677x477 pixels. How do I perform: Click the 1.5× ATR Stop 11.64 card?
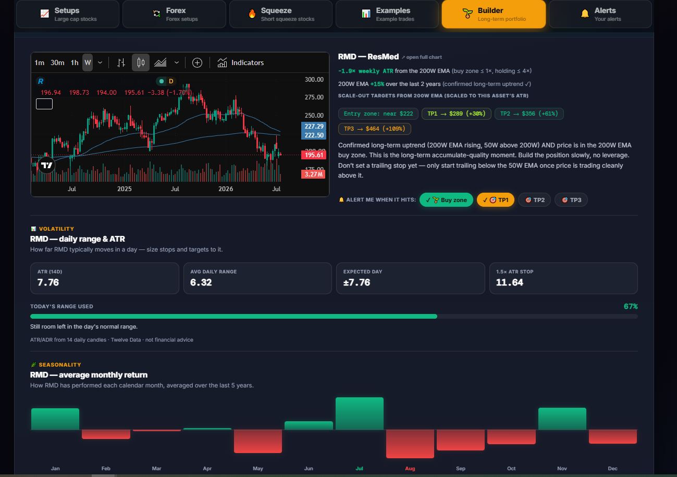563,278
